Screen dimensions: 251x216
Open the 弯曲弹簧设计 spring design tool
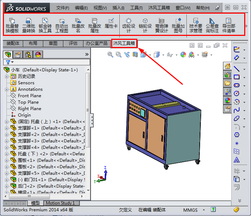pos(161,25)
